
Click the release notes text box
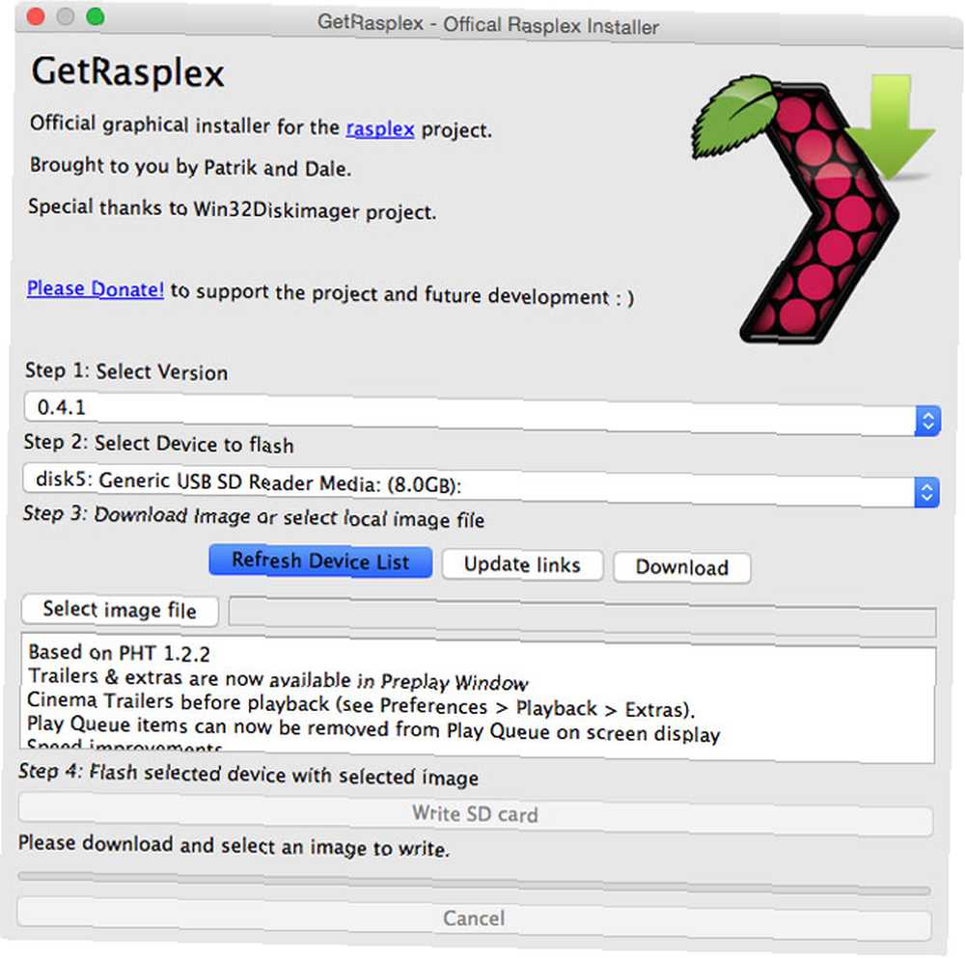click(478, 698)
